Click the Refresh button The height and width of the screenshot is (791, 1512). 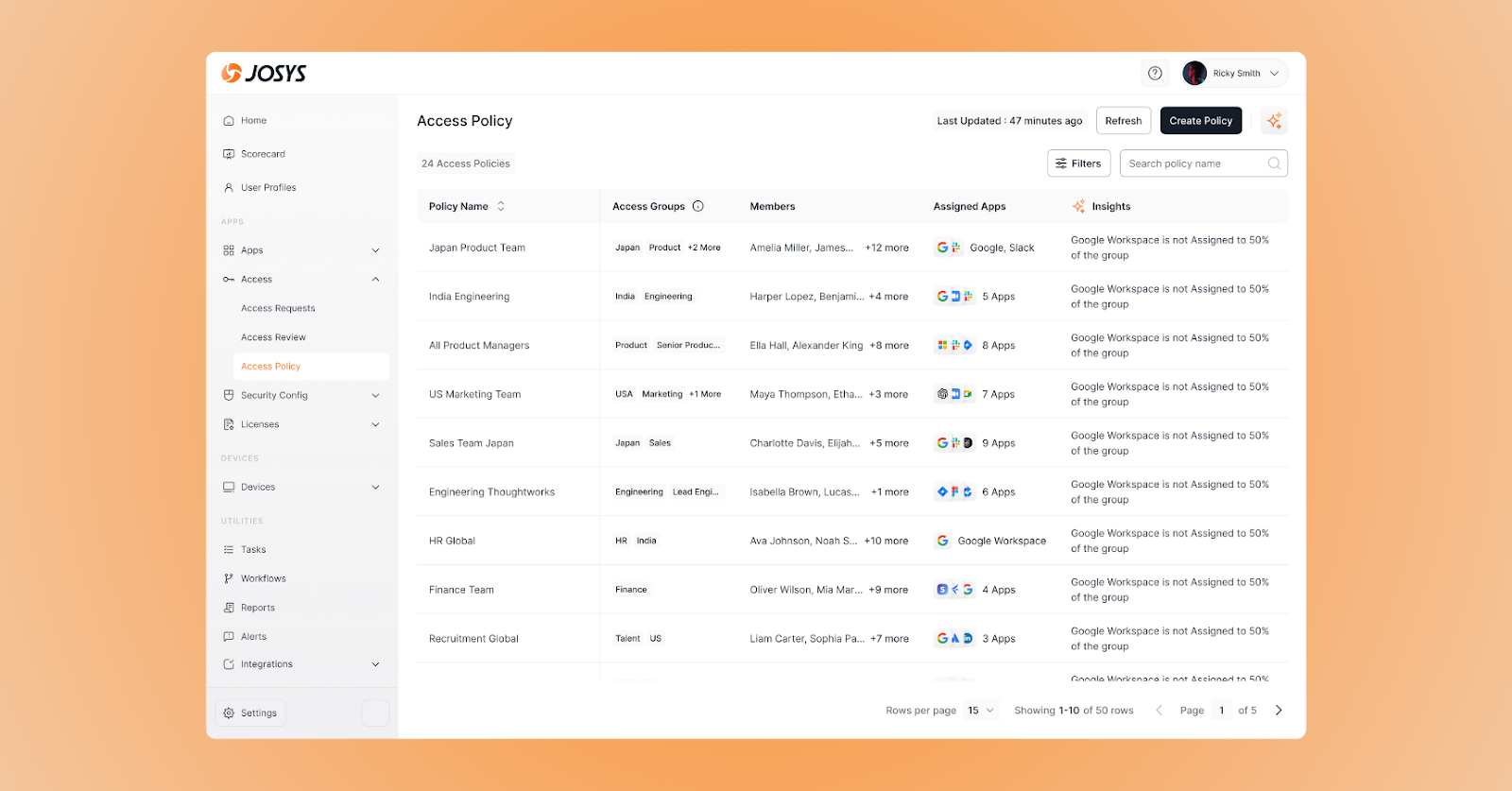coord(1124,121)
